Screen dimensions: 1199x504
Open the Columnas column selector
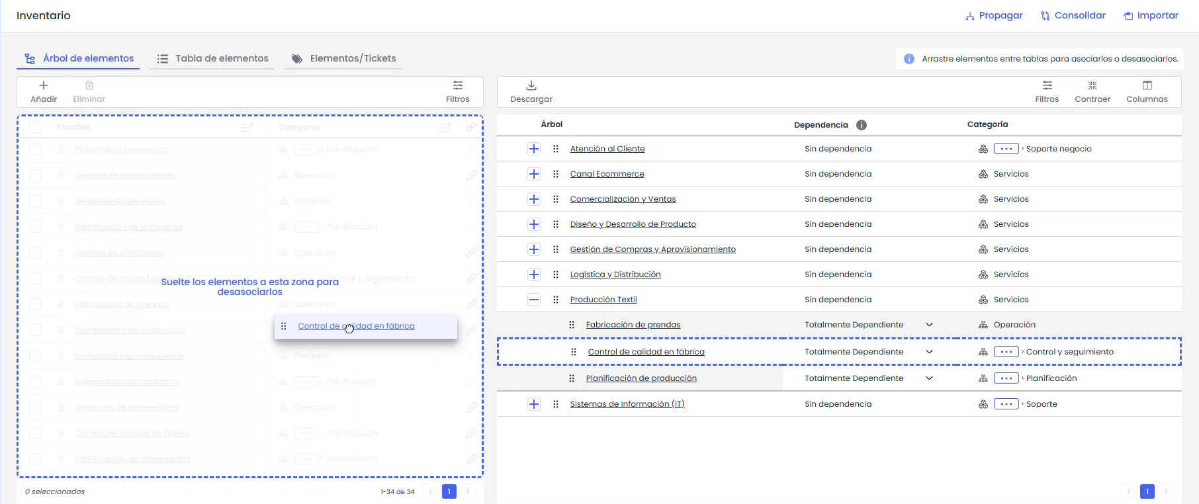point(1147,86)
